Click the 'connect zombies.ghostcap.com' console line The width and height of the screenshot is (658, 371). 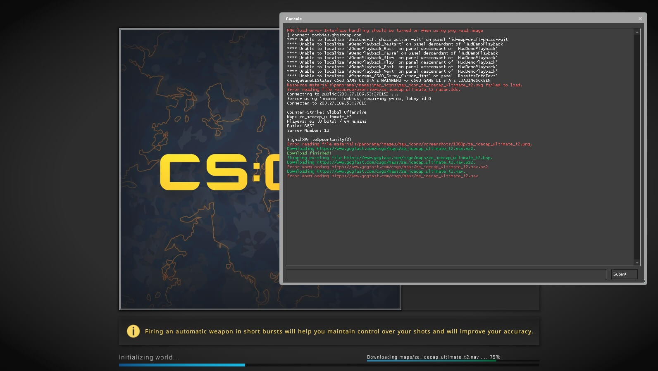tap(324, 35)
